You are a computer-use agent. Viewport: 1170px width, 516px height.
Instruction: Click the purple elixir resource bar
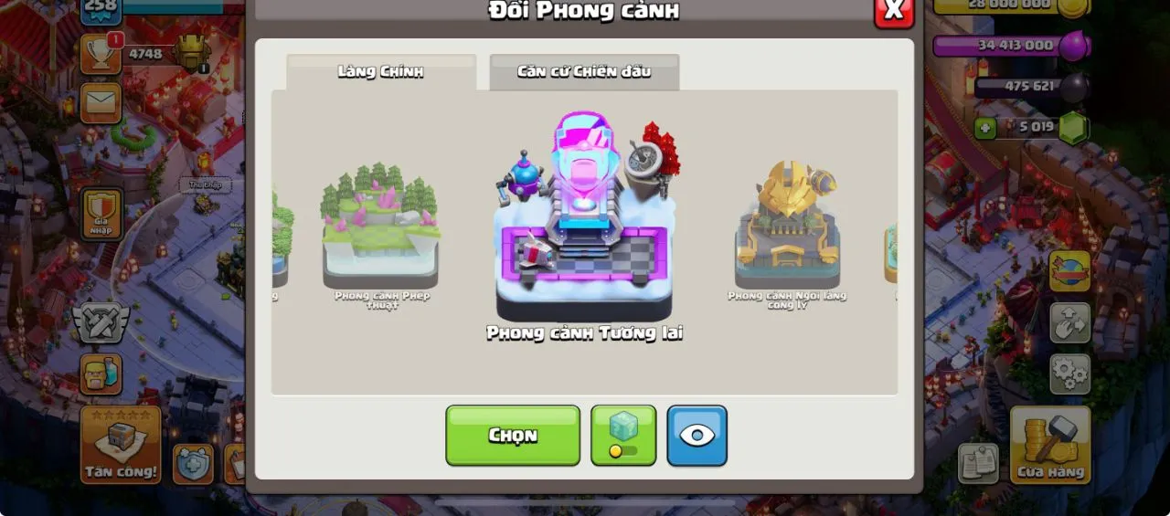[x=1010, y=45]
